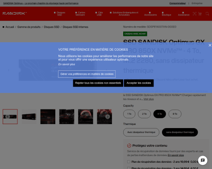This screenshot has width=212, height=169.
Task: Expand description with Voir plus
Action: (149, 99)
